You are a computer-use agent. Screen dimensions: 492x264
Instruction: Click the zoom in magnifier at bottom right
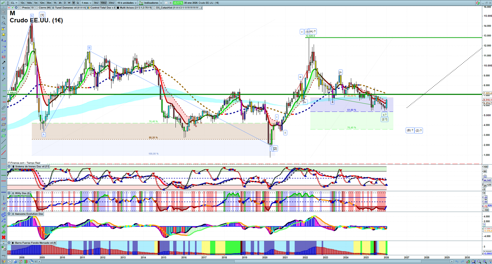485,262
